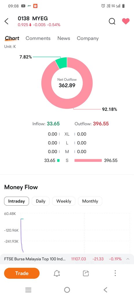Tap the pink S outflow bar

coord(88,160)
